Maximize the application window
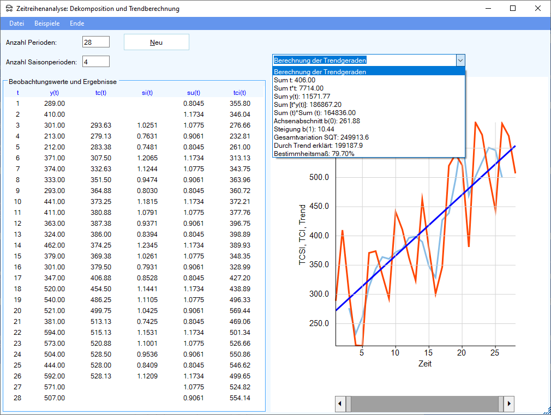The image size is (551, 415). 513,9
